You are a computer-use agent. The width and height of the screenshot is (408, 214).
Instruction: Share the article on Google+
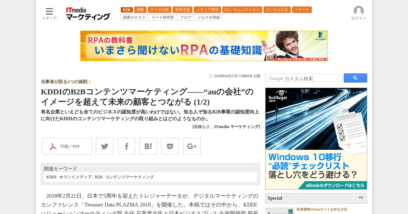click(x=192, y=146)
